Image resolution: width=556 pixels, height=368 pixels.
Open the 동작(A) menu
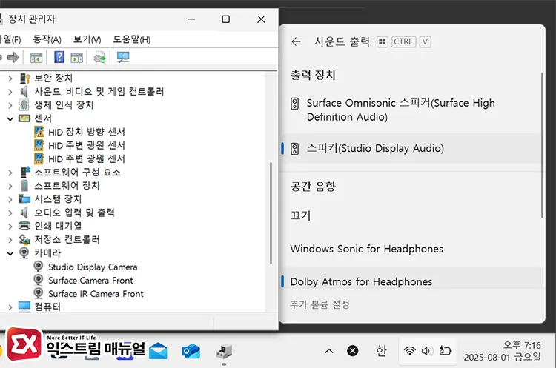click(47, 39)
